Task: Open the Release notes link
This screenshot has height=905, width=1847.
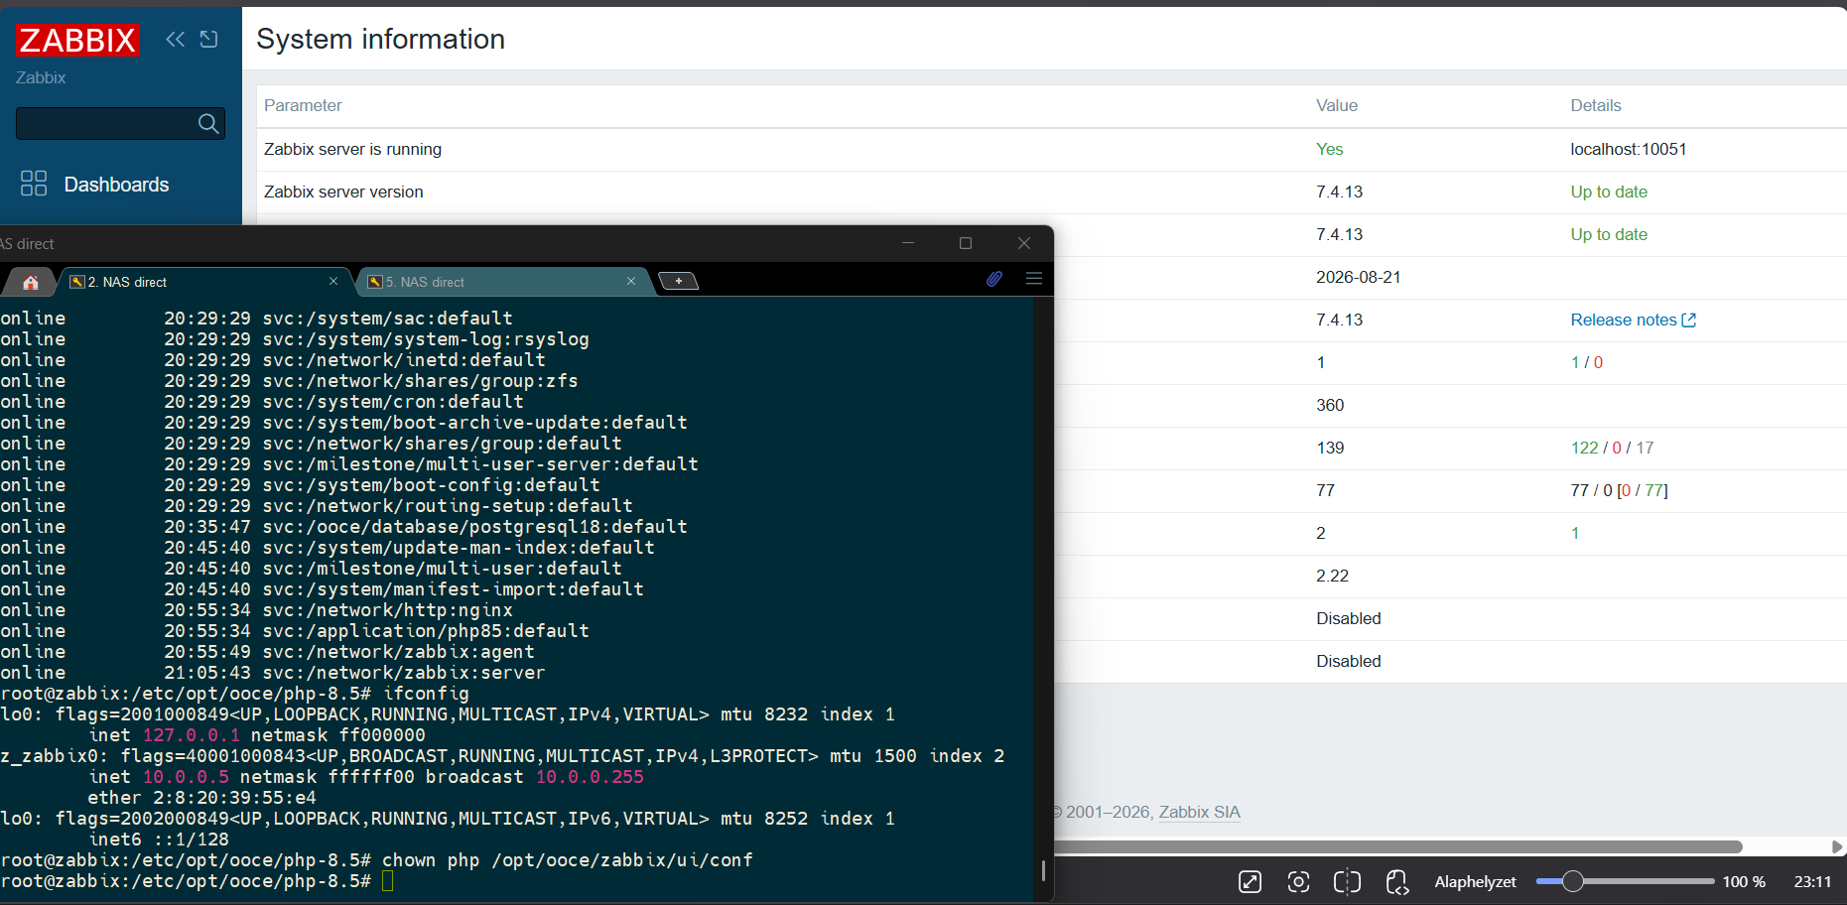Action: point(1634,320)
